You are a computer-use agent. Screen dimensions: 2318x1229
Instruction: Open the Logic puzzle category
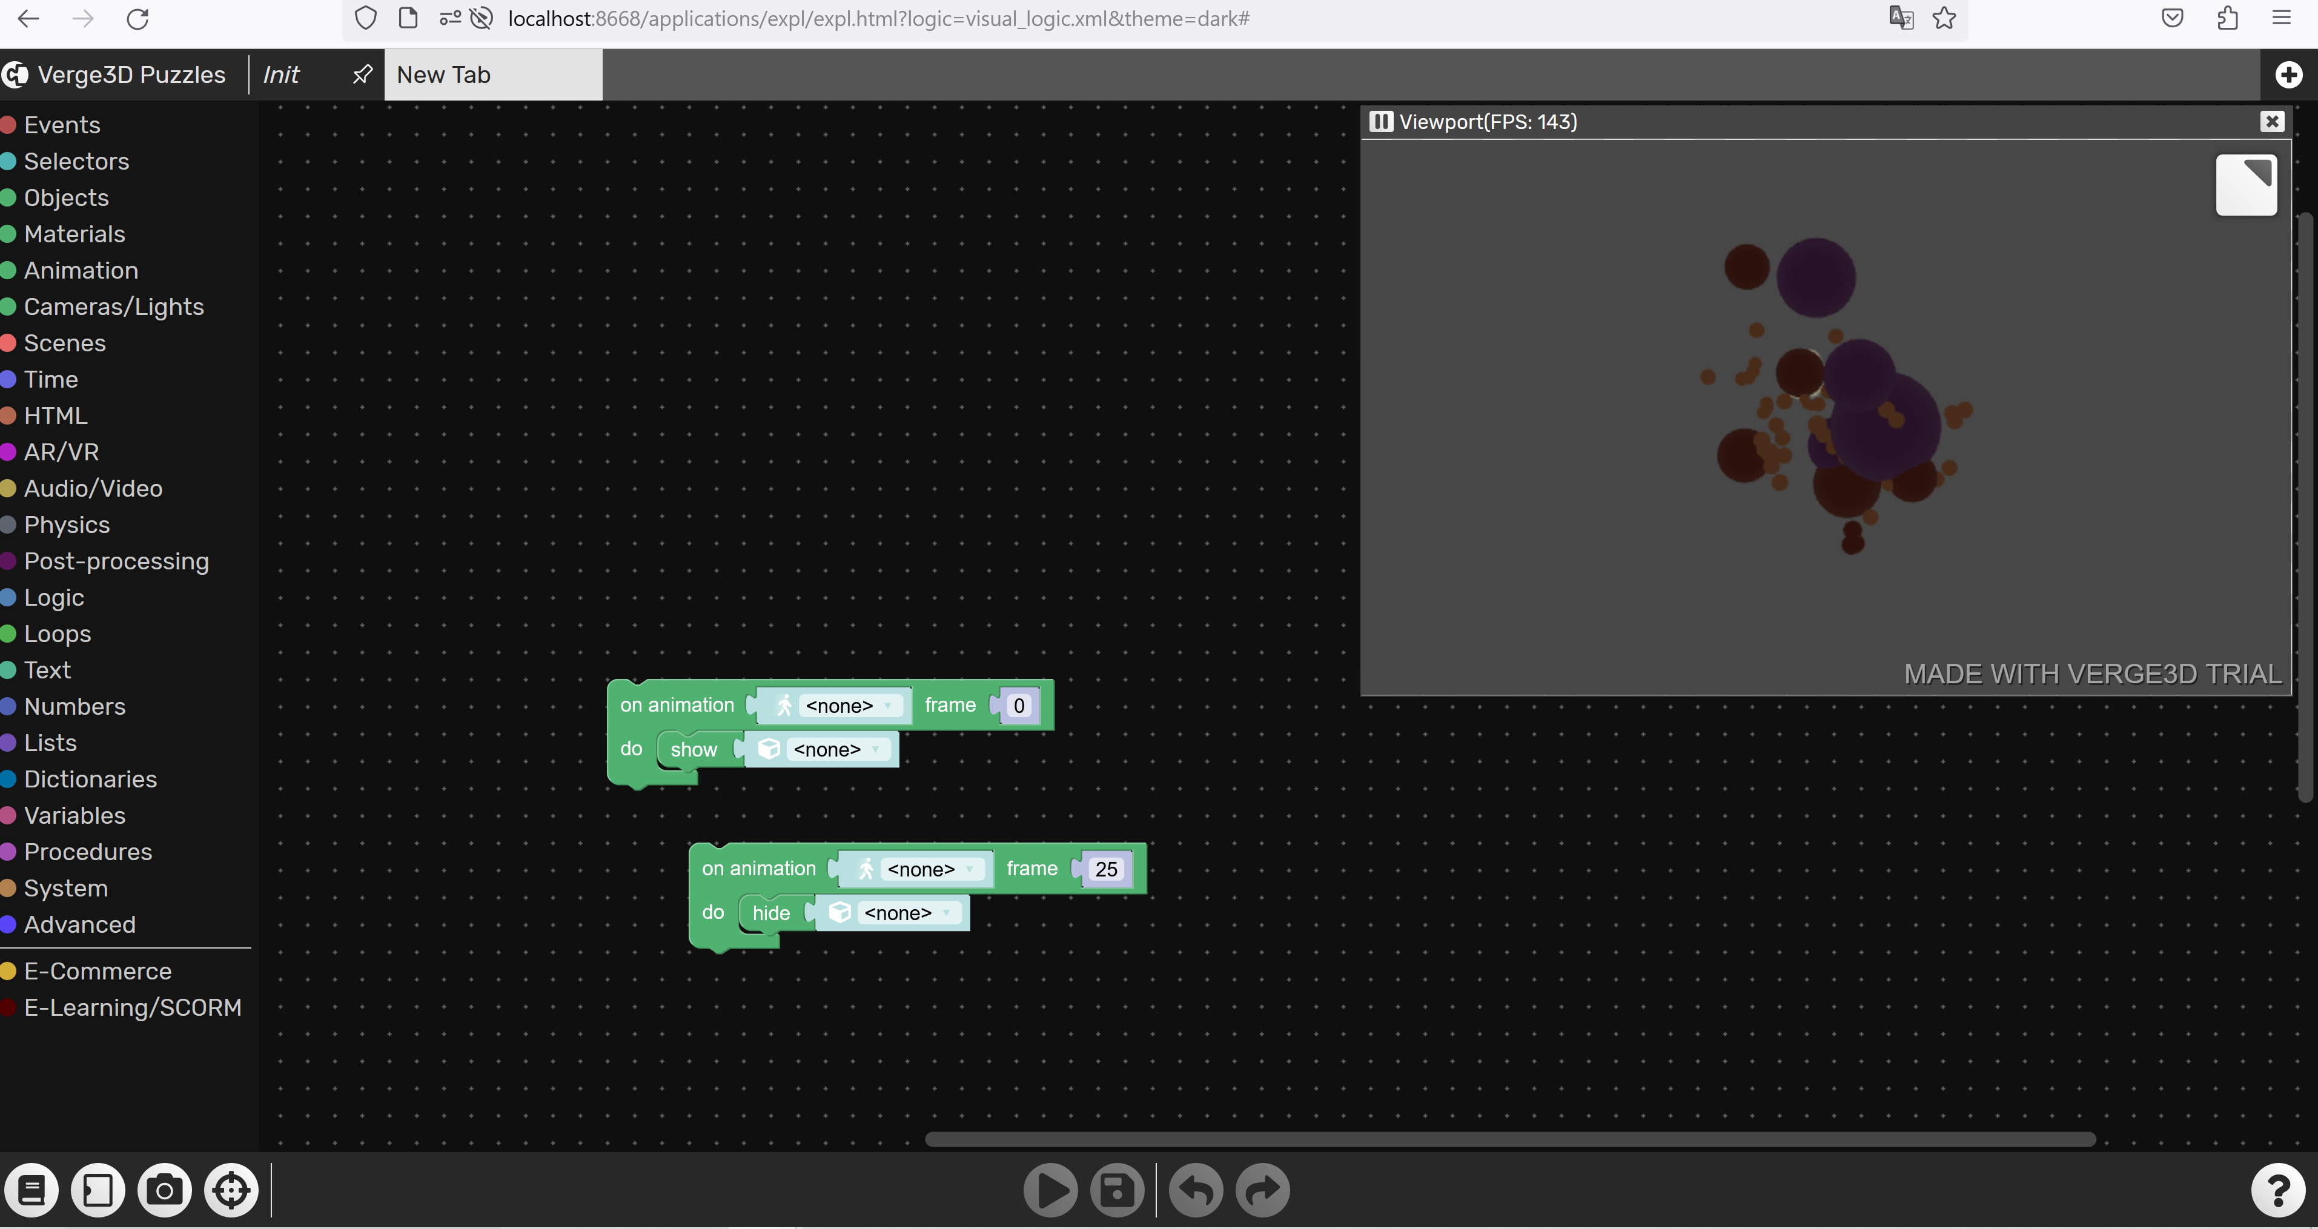[54, 597]
